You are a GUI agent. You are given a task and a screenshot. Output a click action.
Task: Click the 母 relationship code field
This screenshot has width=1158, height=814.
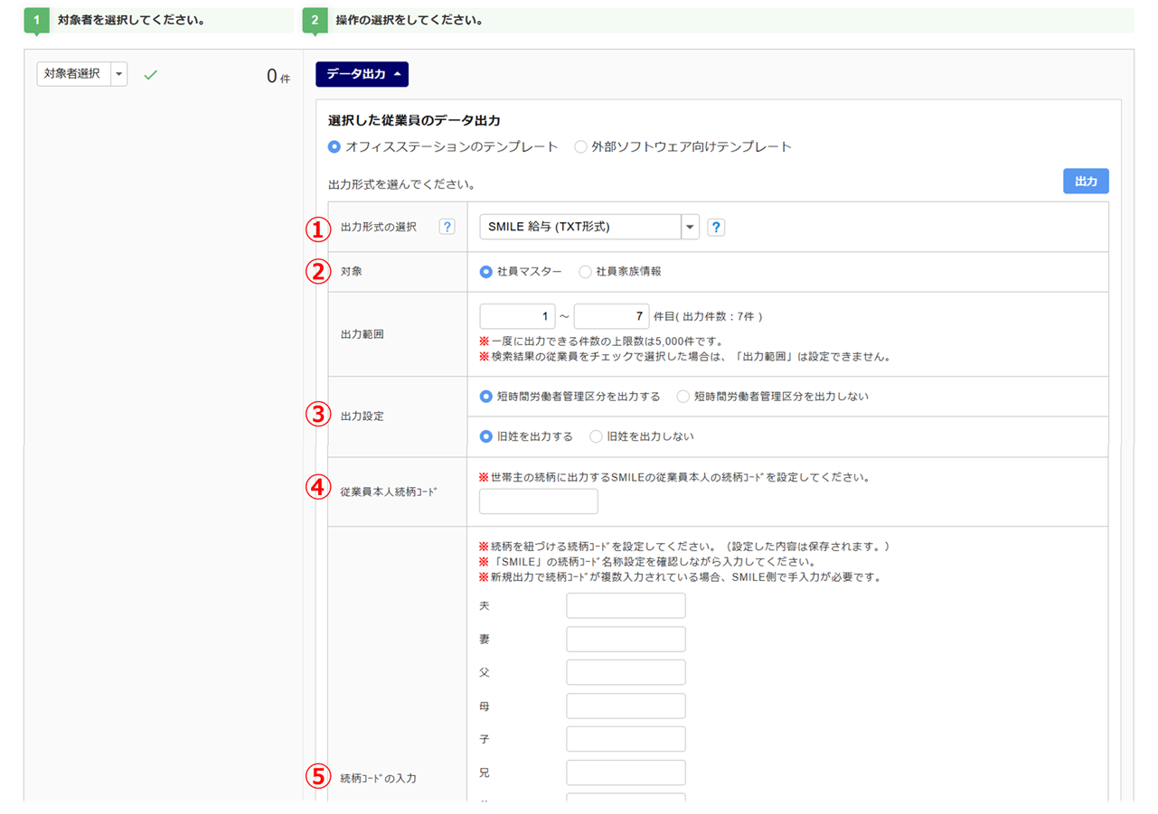pyautogui.click(x=626, y=706)
